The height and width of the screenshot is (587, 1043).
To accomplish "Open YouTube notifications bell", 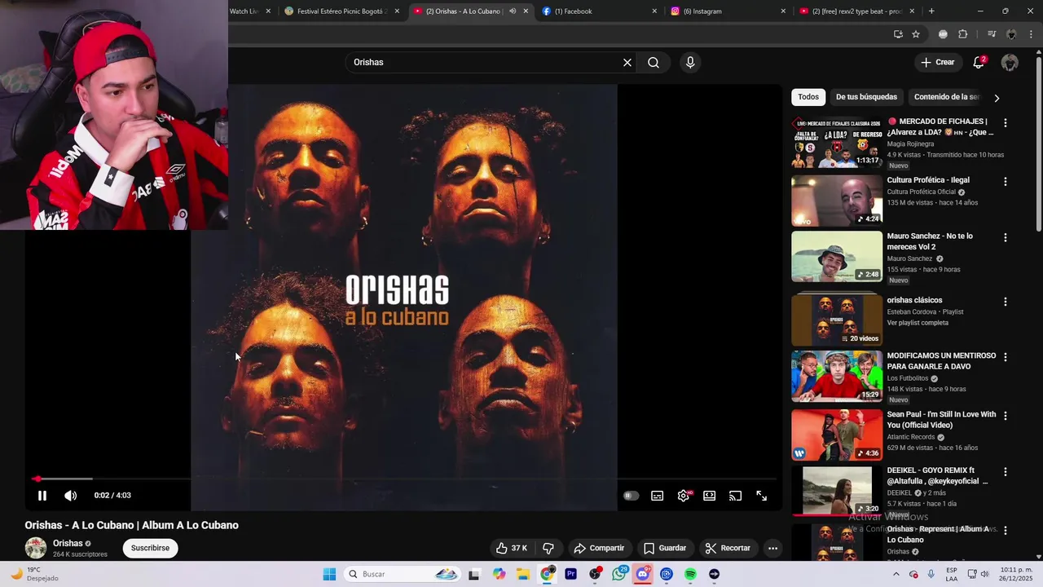I will (979, 63).
